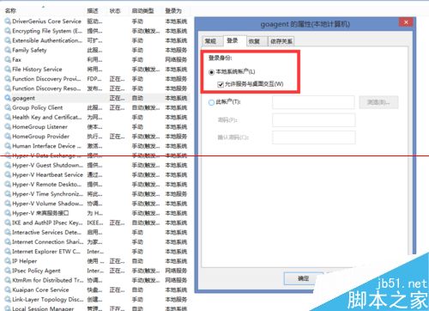This screenshot has height=311, width=429.
Task: Click the Function Discovery Resource service icon
Action: [x=8, y=88]
